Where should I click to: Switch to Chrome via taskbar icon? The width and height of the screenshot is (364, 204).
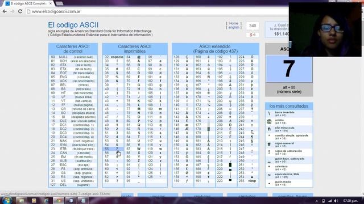coord(59,201)
